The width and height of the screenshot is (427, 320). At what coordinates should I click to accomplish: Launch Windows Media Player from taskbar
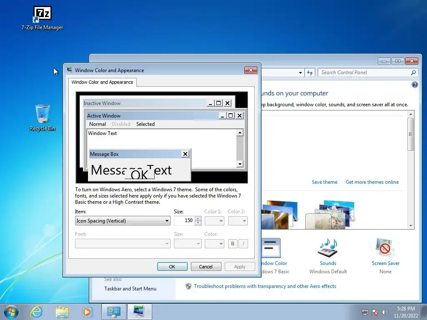click(88, 312)
